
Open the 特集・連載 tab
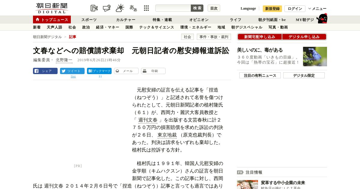162,20
